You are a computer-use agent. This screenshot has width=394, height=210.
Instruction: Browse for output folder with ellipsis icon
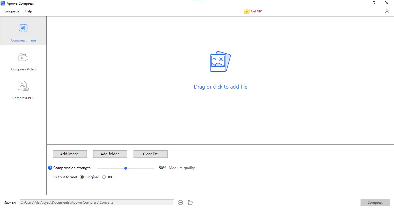[181, 202]
